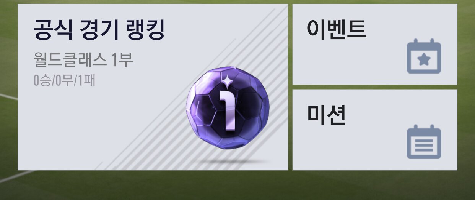
Task: Click the star inside the event calendar icon
Action: click(x=424, y=60)
